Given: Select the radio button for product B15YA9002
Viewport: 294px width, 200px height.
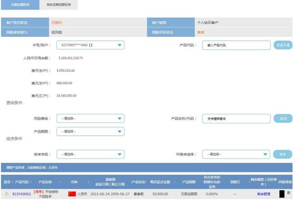Looking at the screenshot, I should tap(7, 194).
